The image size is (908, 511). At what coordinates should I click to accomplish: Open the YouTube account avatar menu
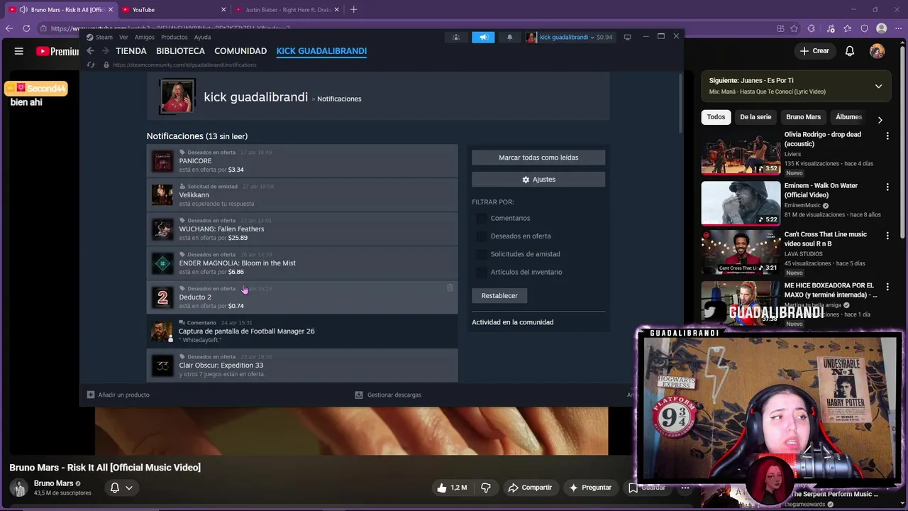pos(877,51)
